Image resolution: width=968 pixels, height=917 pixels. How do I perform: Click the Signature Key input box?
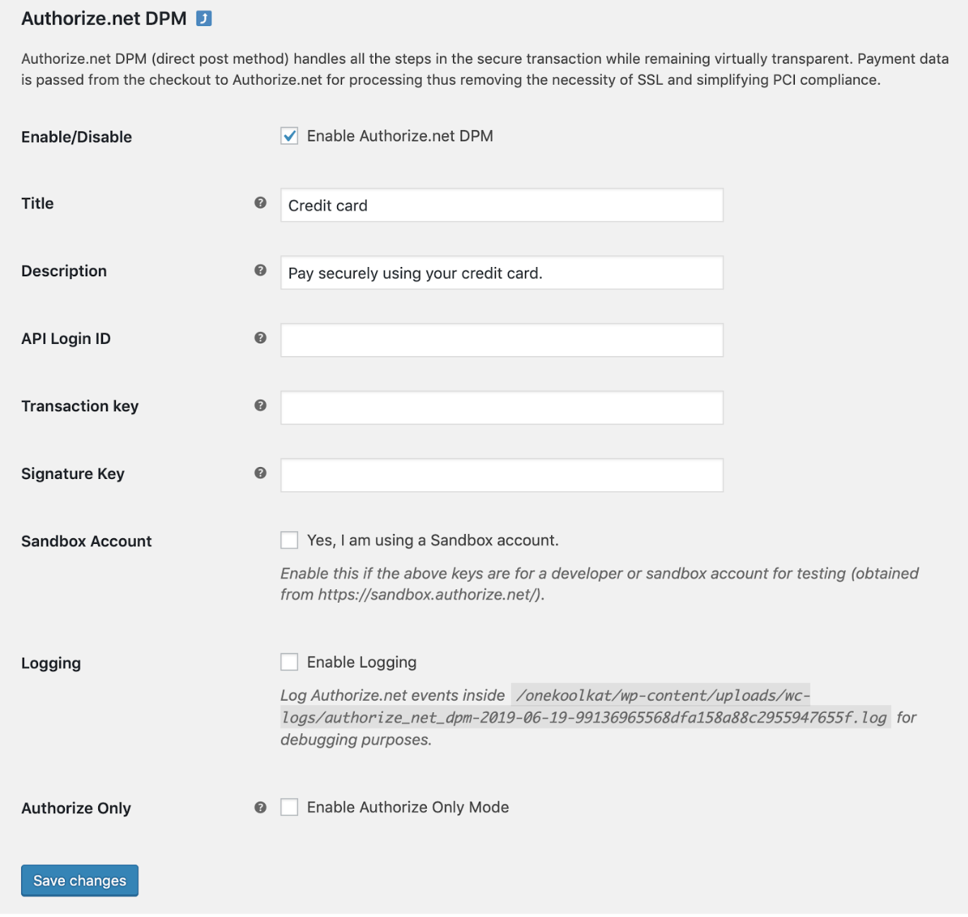[x=502, y=475]
